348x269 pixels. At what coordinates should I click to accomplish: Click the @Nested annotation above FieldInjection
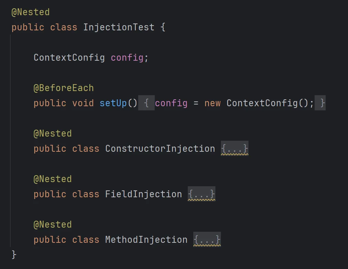(52, 179)
